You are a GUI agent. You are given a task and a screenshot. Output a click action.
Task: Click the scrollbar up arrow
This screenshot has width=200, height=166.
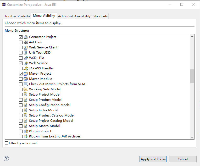192,37
